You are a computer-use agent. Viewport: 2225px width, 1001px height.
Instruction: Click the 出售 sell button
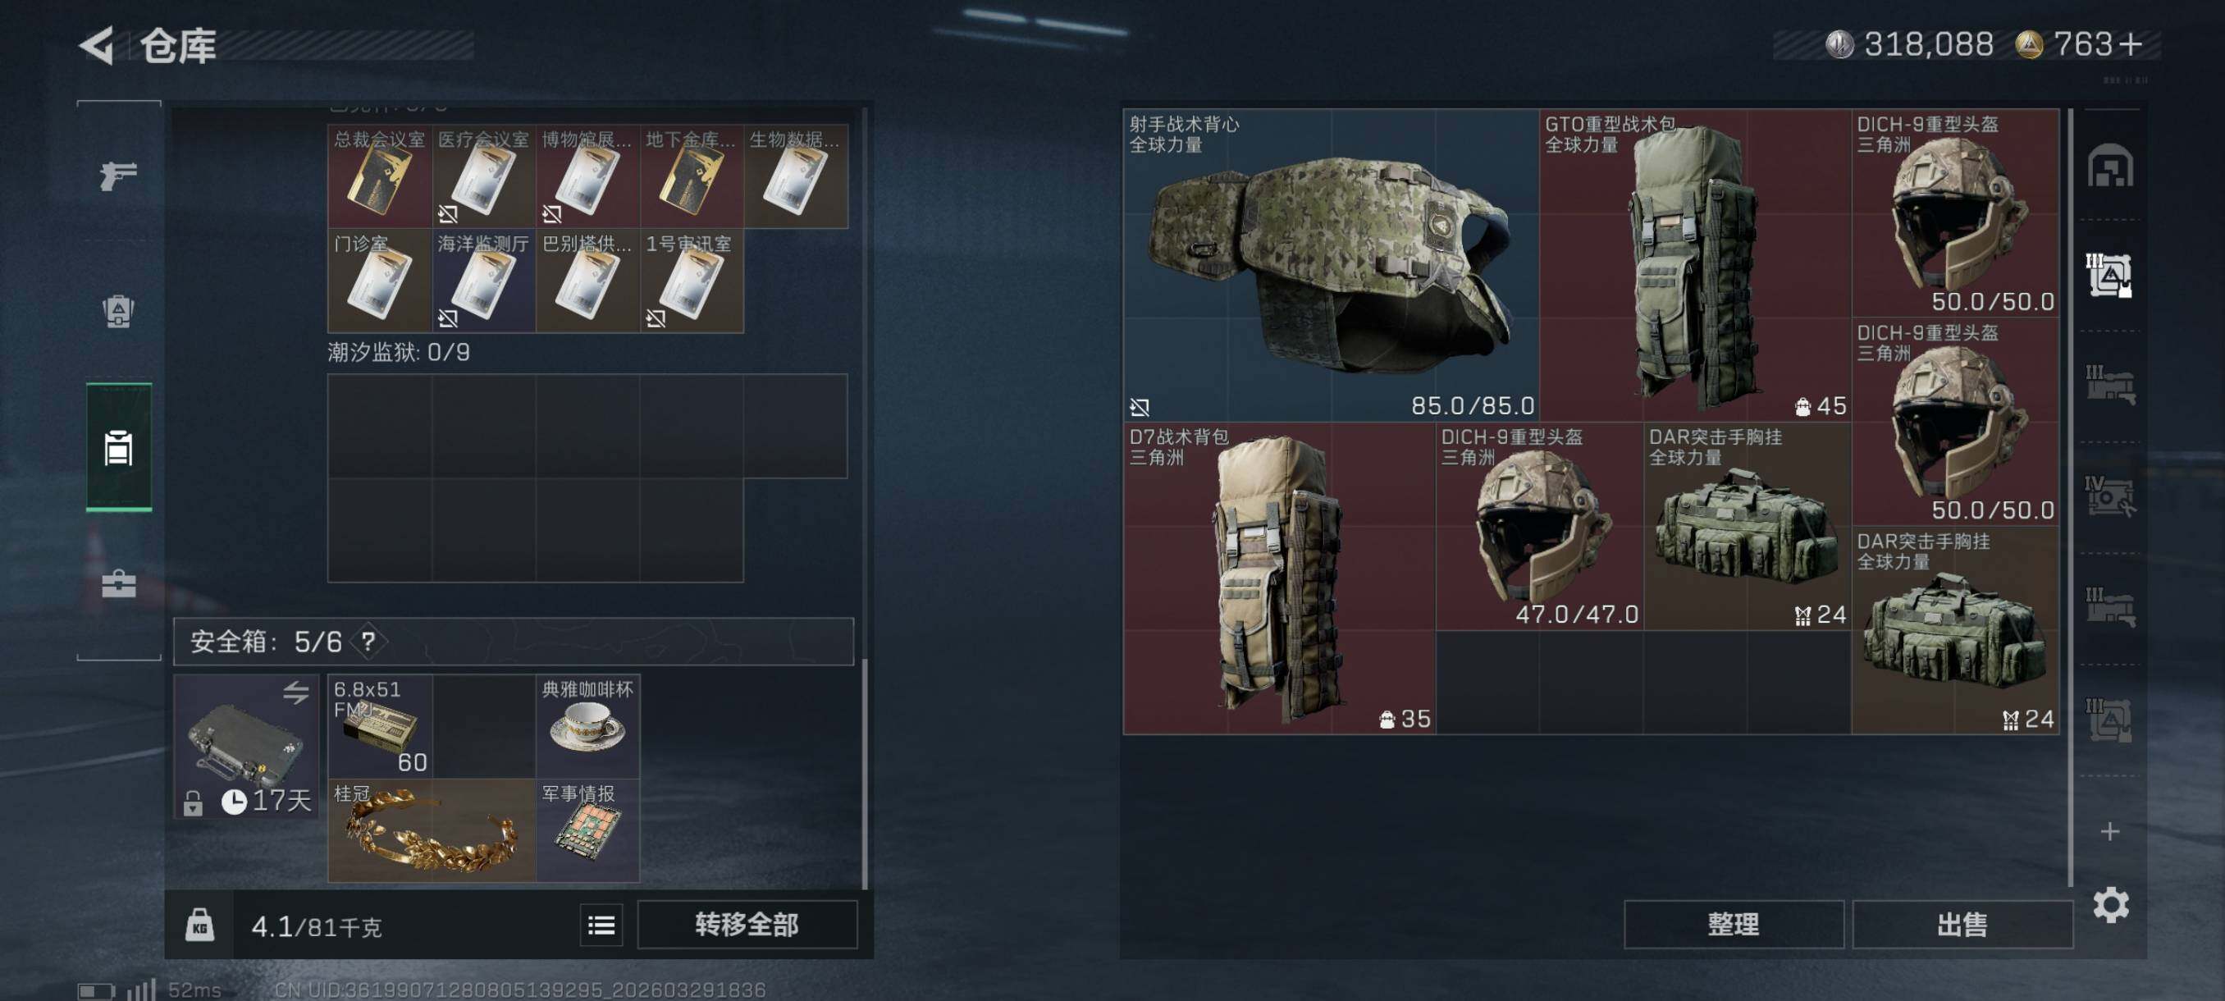pos(1962,925)
